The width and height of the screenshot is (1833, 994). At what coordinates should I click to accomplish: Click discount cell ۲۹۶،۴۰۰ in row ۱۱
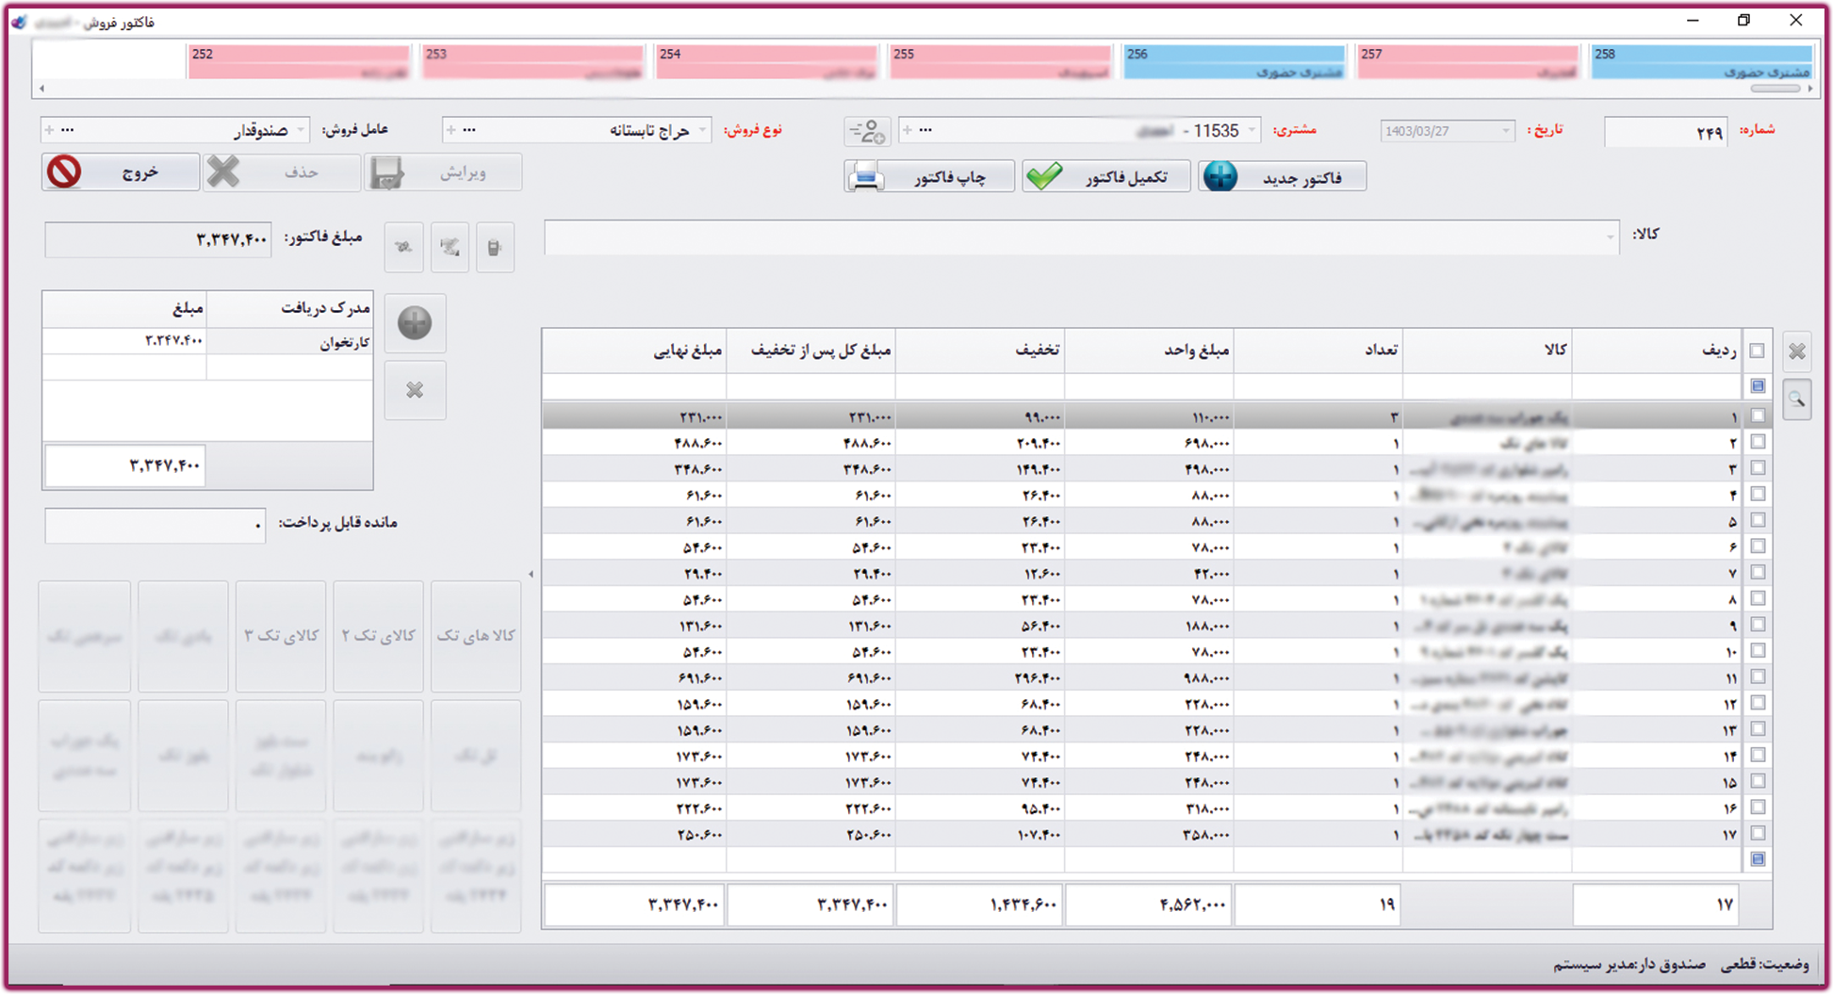pyautogui.click(x=980, y=677)
